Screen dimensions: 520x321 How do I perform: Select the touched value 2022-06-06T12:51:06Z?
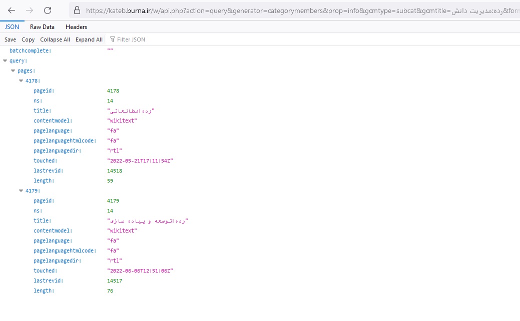coord(140,271)
